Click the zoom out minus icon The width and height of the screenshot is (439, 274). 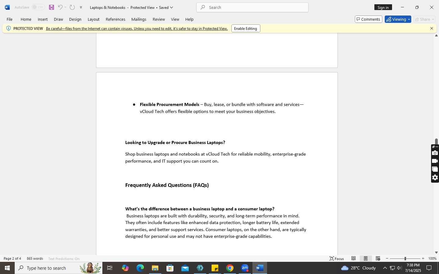pyautogui.click(x=387, y=258)
